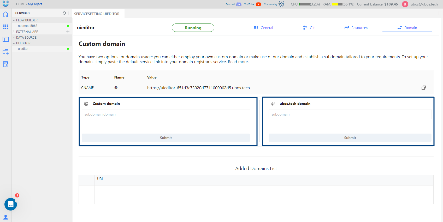
Task: Click the green status dot for uieditor
Action: pos(68,49)
